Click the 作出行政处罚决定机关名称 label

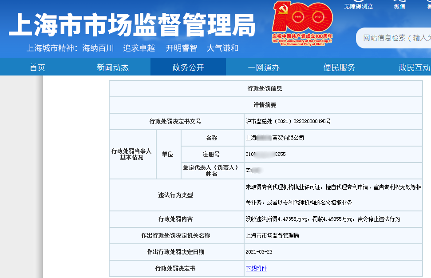(176, 236)
